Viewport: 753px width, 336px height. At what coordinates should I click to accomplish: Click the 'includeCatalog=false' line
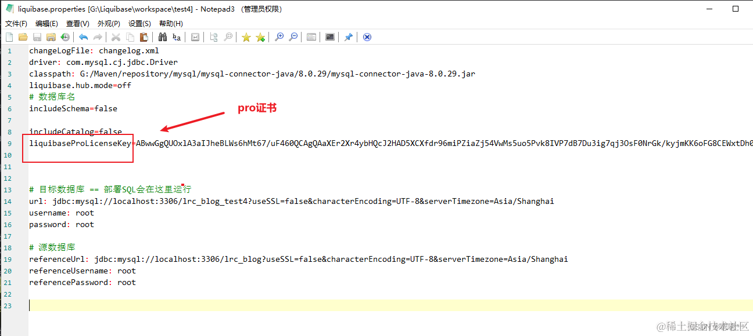pos(76,132)
